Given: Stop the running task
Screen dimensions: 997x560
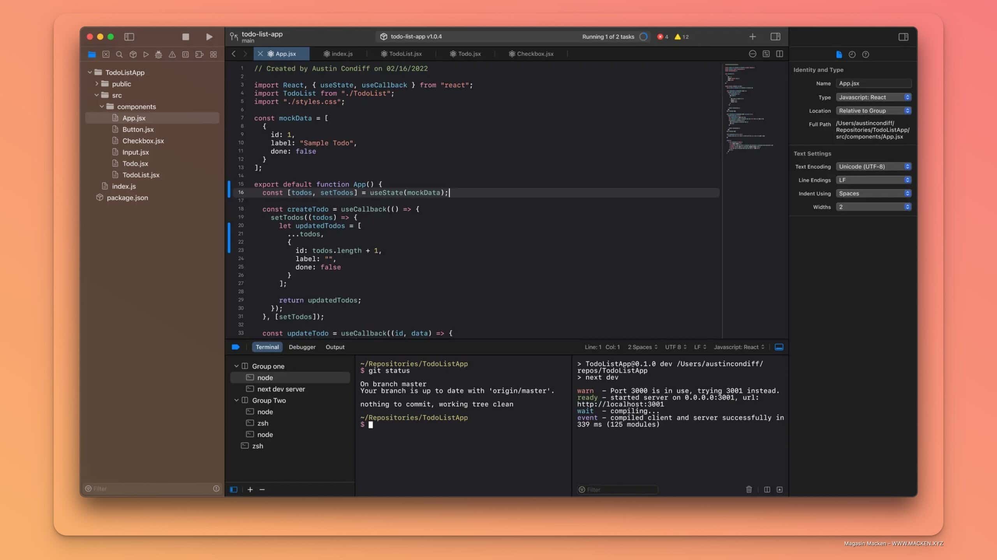Looking at the screenshot, I should (x=185, y=37).
